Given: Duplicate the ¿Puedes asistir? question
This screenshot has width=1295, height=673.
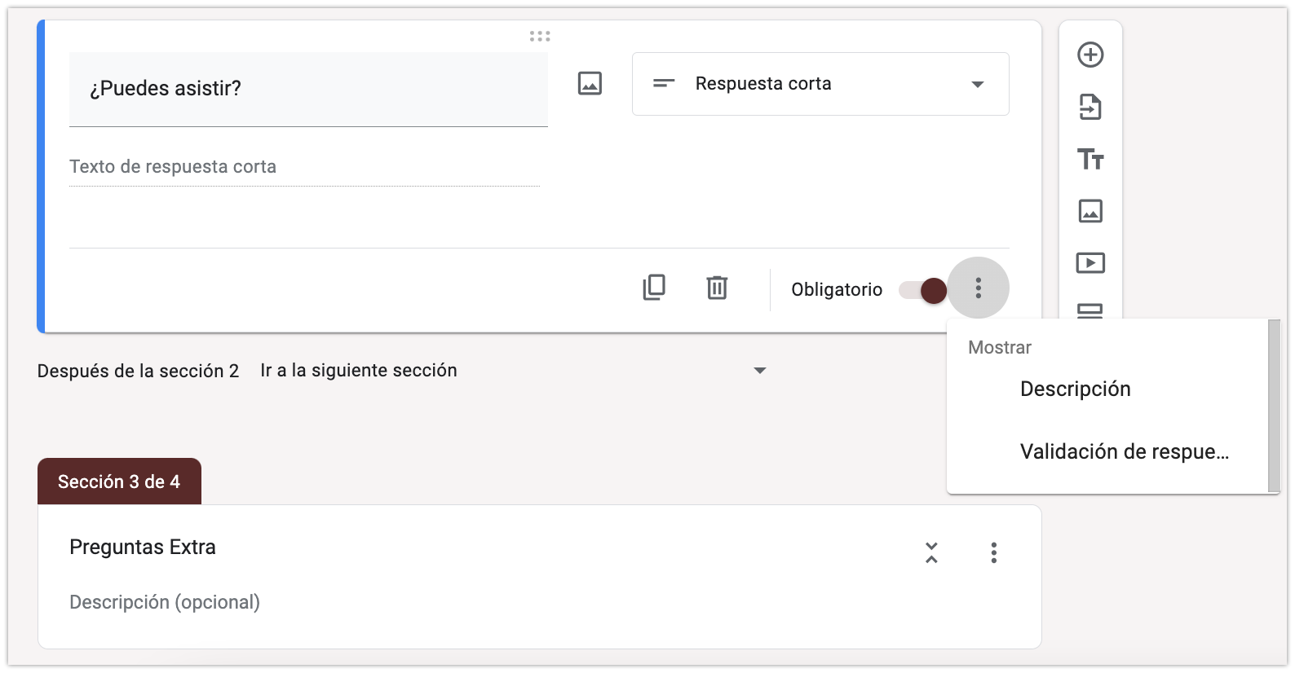Looking at the screenshot, I should coord(654,288).
